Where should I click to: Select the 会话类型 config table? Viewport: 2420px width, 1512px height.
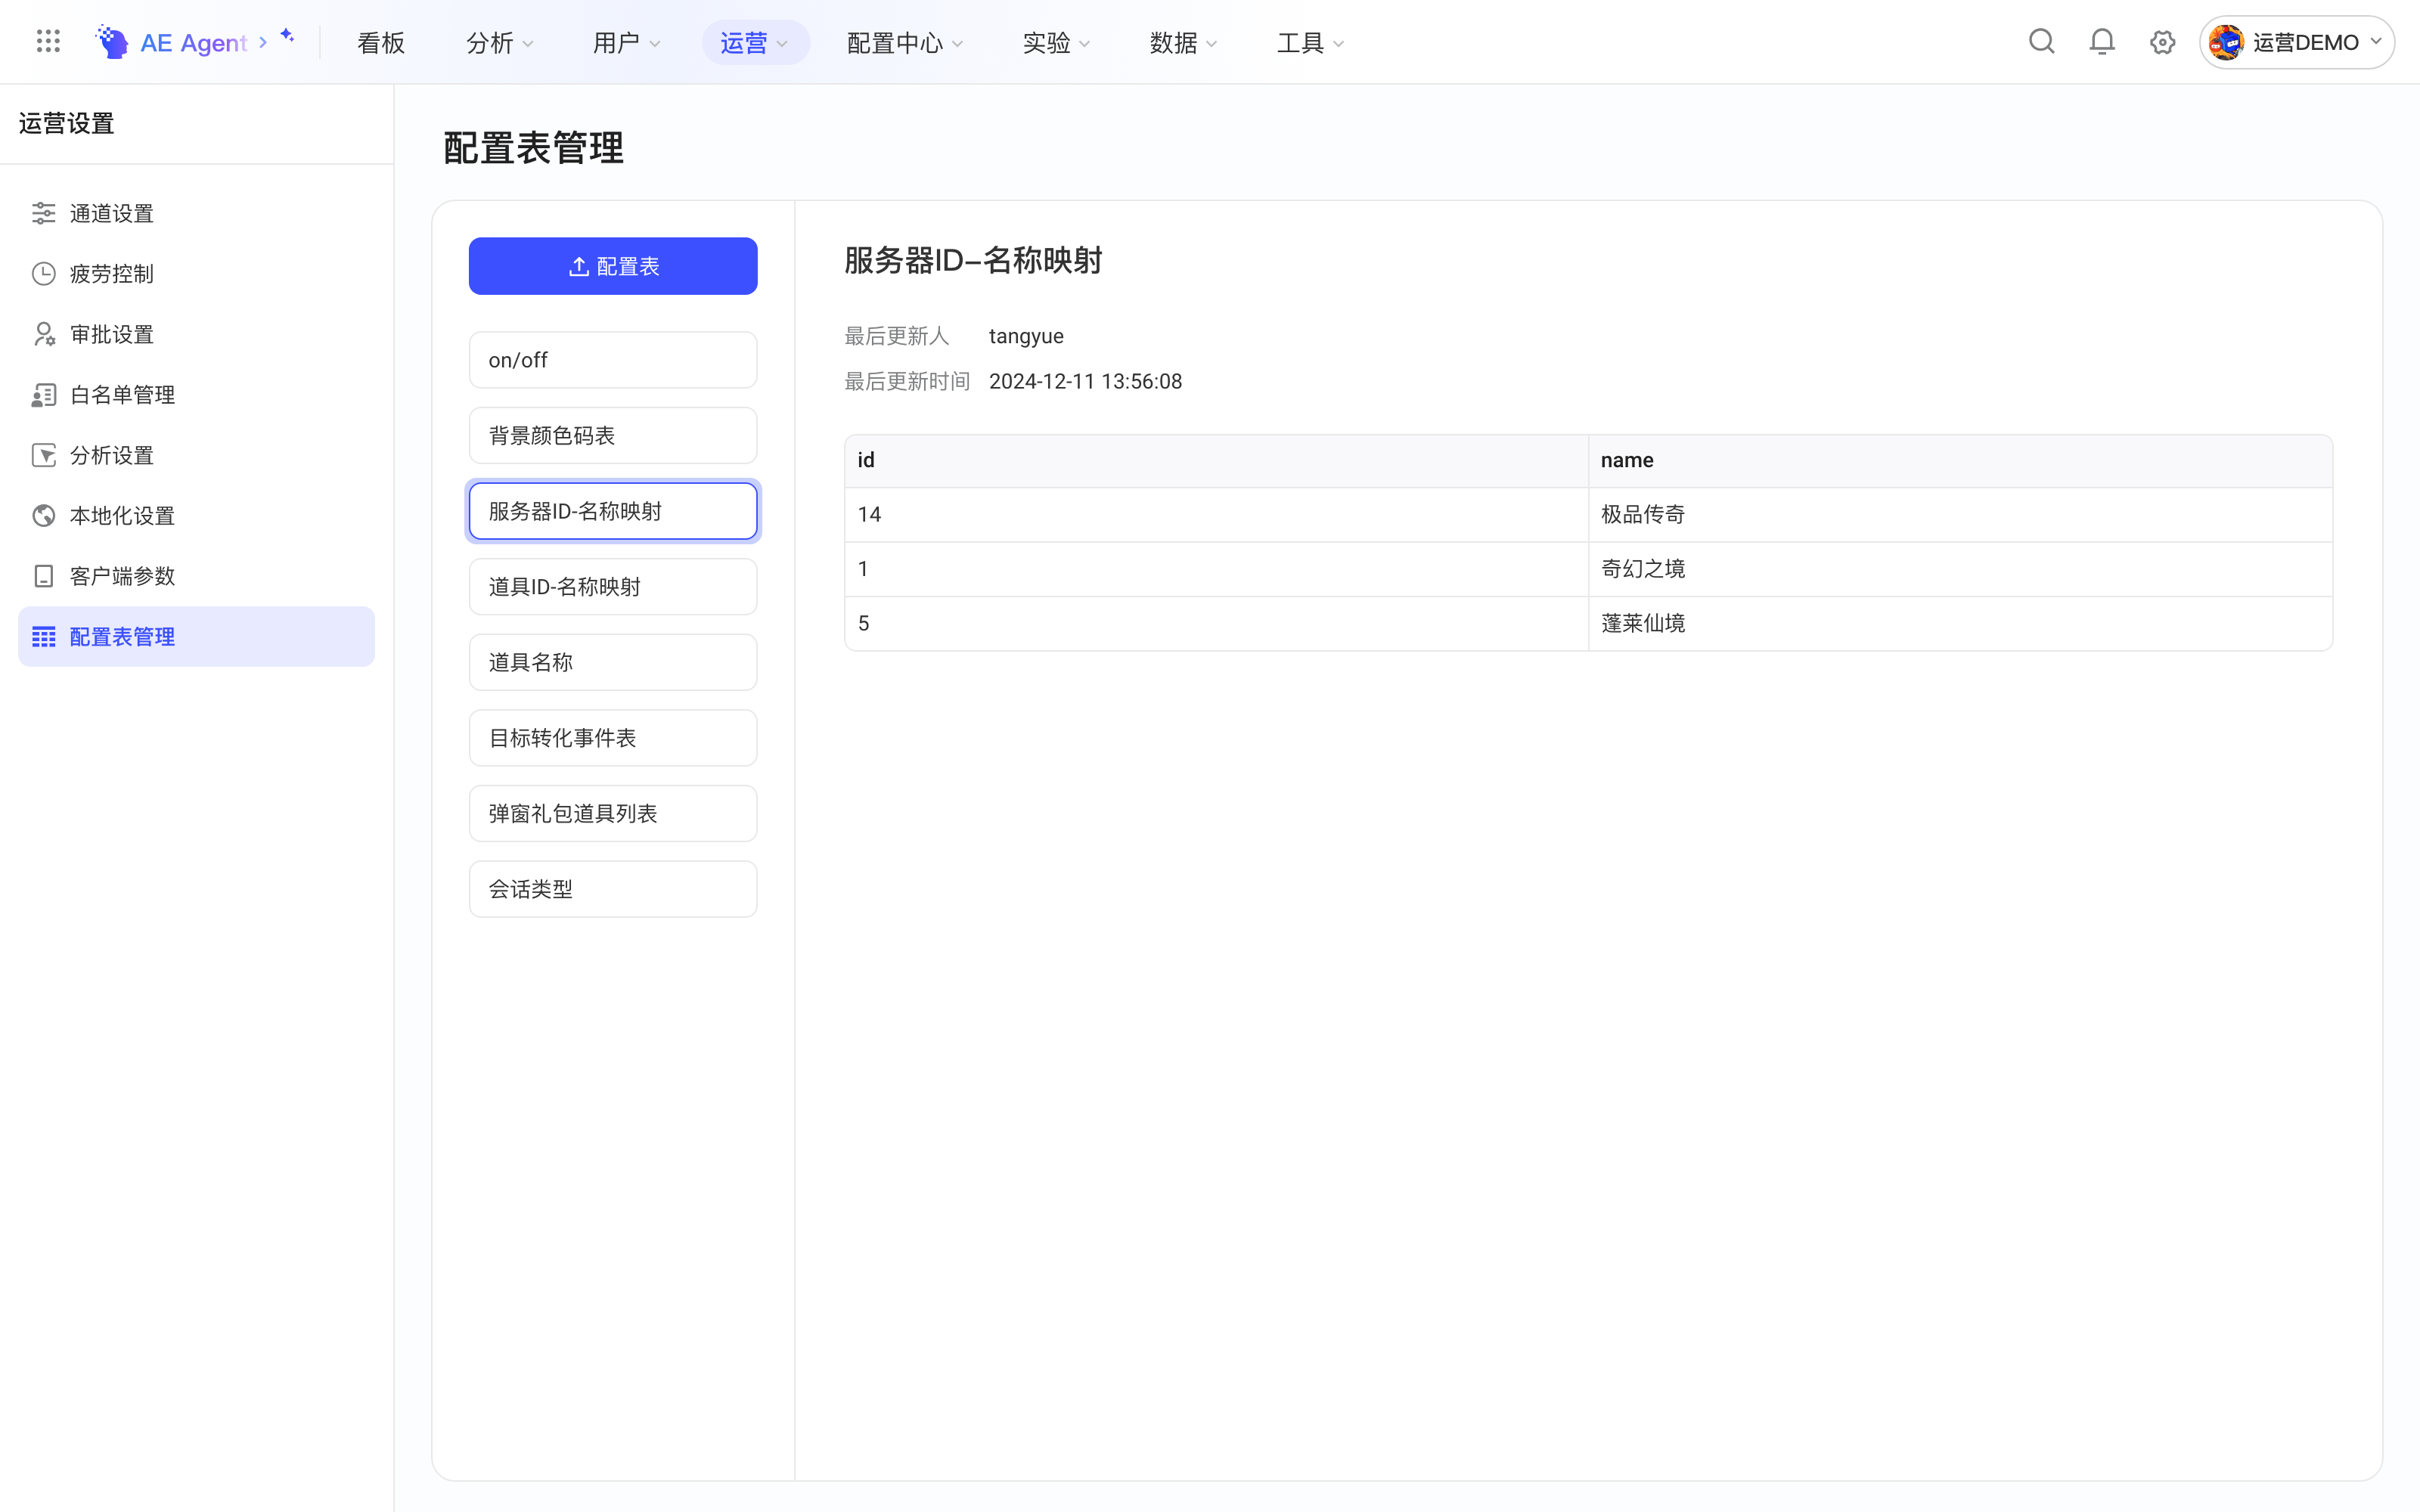pyautogui.click(x=613, y=889)
